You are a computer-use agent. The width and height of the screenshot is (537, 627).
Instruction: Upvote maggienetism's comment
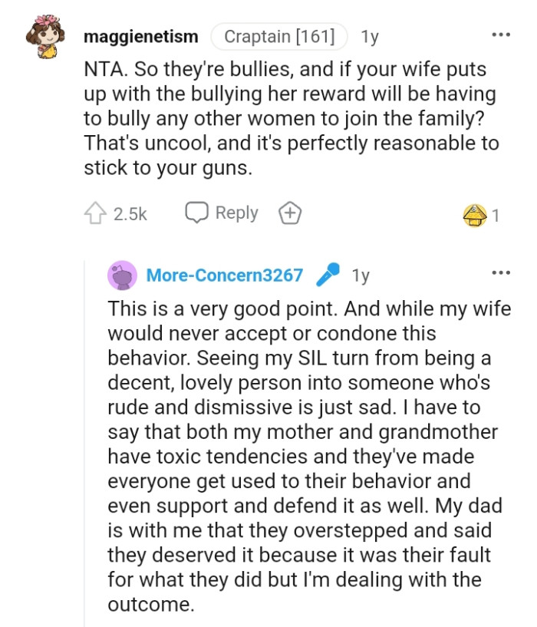click(x=94, y=213)
